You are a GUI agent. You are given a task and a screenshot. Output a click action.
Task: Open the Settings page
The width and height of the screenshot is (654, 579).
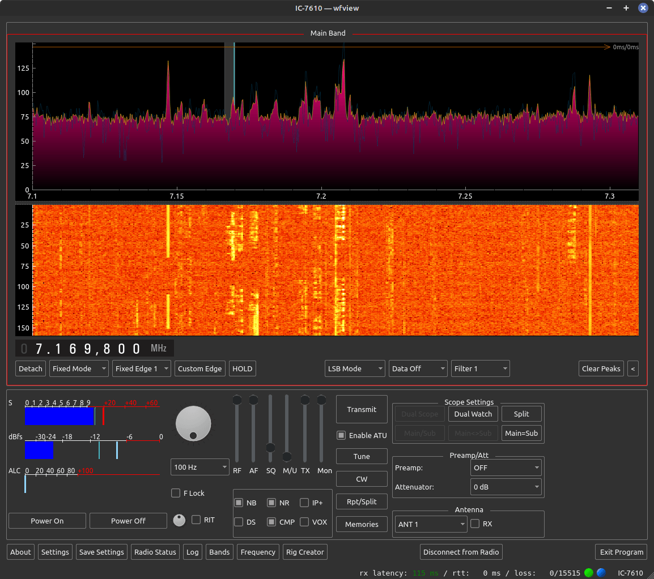[x=55, y=552]
